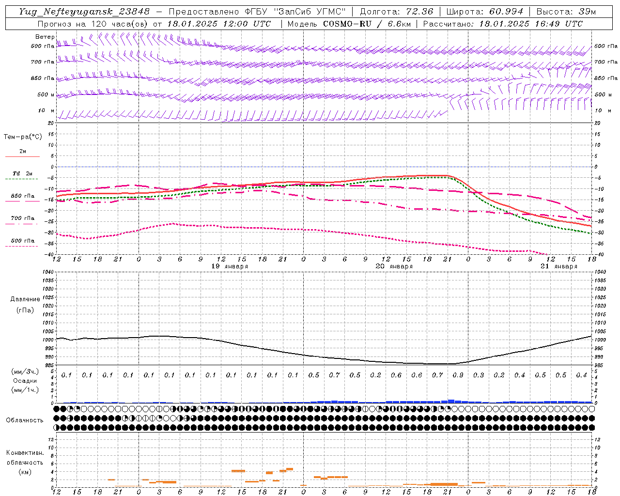Click the 700 гПа temperature legend label
620x496 pixels.
[x=23, y=218]
